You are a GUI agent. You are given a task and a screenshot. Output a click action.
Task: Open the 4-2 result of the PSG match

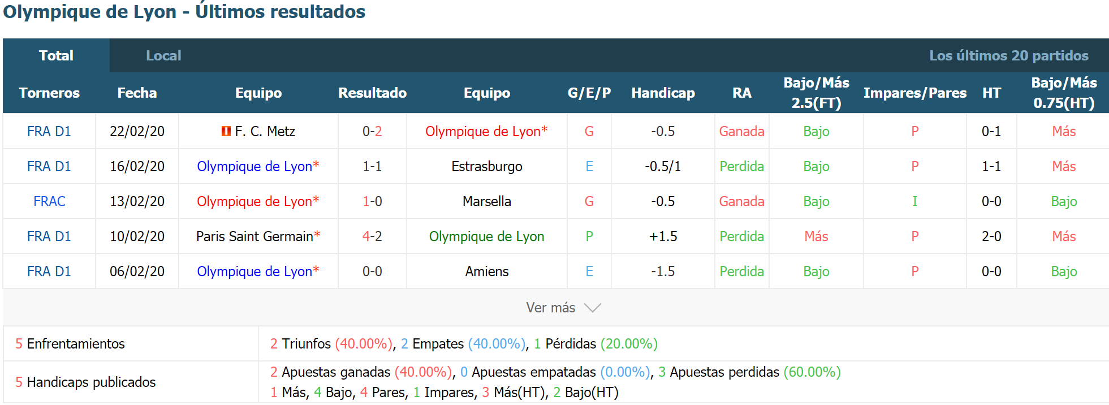pos(372,237)
